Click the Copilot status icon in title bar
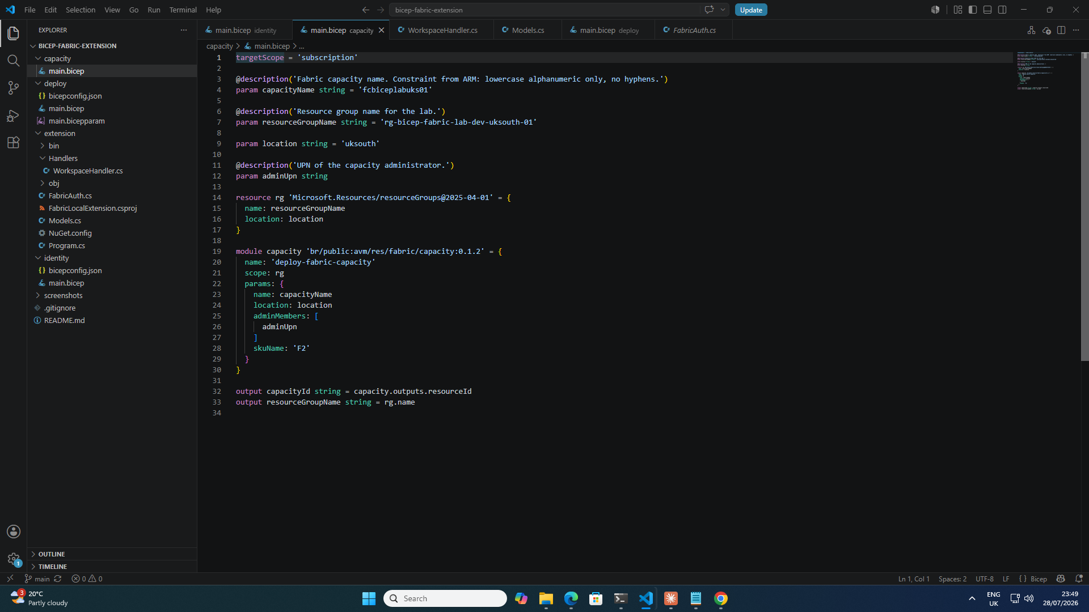Viewport: 1089px width, 612px height. 935,10
